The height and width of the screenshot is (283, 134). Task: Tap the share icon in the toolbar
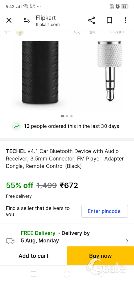click(x=92, y=20)
